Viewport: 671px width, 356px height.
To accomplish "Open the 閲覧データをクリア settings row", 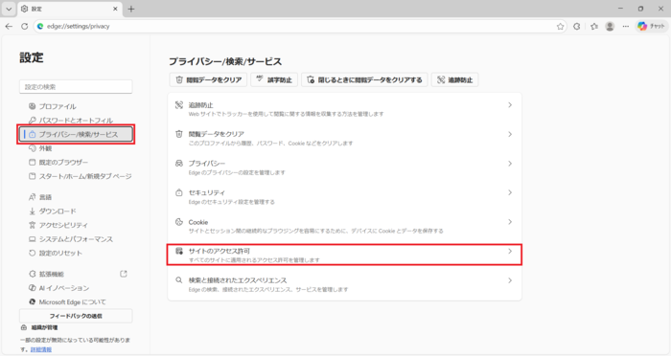I will click(x=344, y=138).
